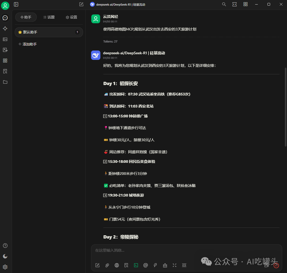Stop generation with the red pause button
Screen dimensions: 287x273
276,265
